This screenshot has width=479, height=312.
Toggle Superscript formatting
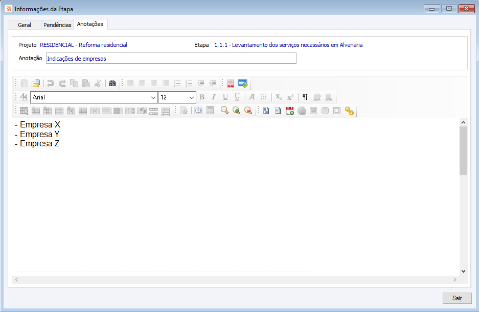[290, 97]
